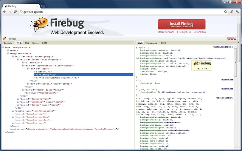Click the Firebug extension icon in the toolbar
Viewport: 242px width, 151px height.
(231, 12)
